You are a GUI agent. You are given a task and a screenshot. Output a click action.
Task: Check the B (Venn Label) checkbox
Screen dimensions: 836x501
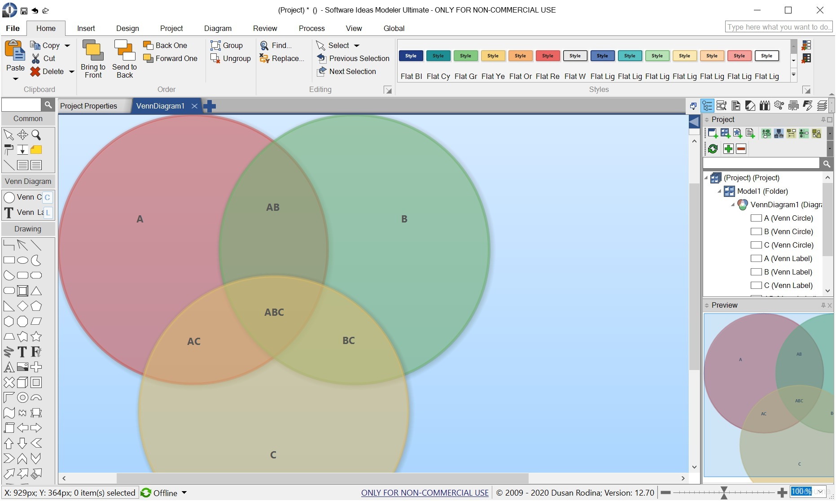pos(756,272)
